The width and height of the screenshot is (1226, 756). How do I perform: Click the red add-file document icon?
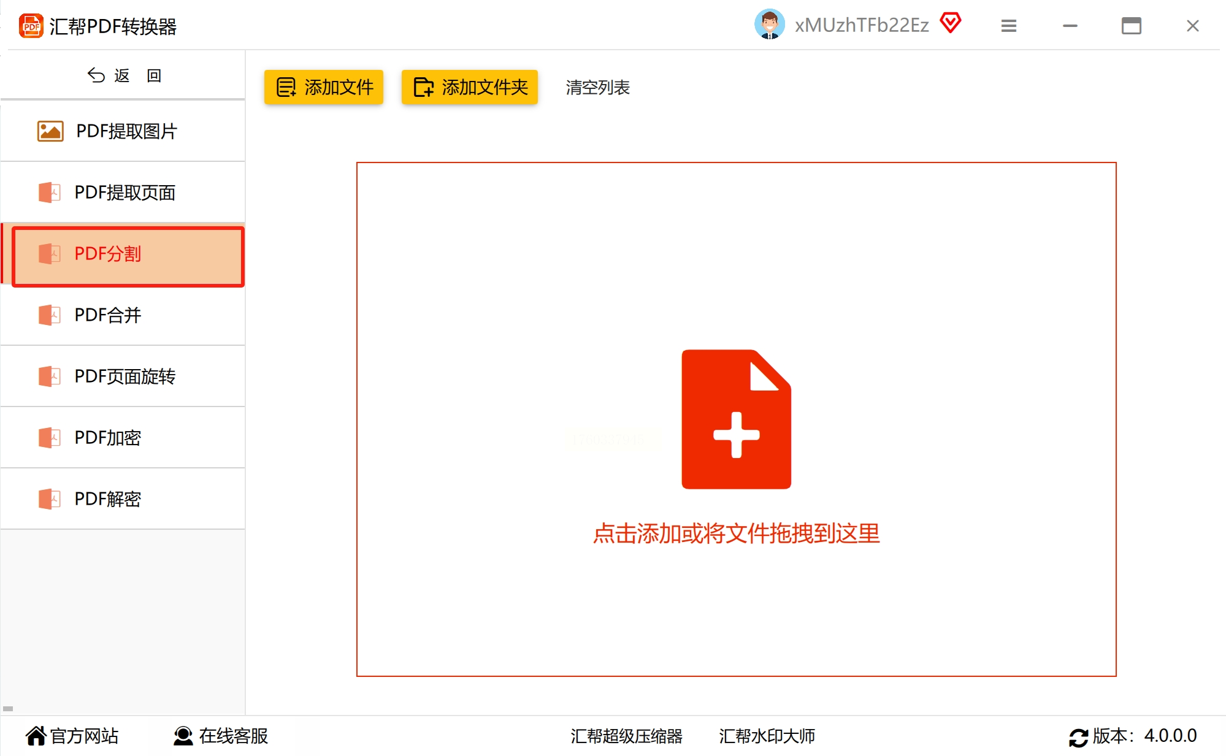click(736, 419)
